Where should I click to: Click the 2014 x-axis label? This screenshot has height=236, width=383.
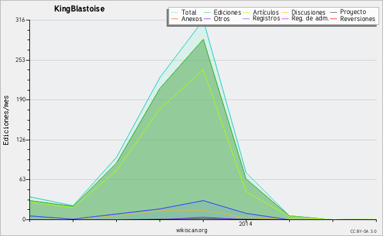246,224
